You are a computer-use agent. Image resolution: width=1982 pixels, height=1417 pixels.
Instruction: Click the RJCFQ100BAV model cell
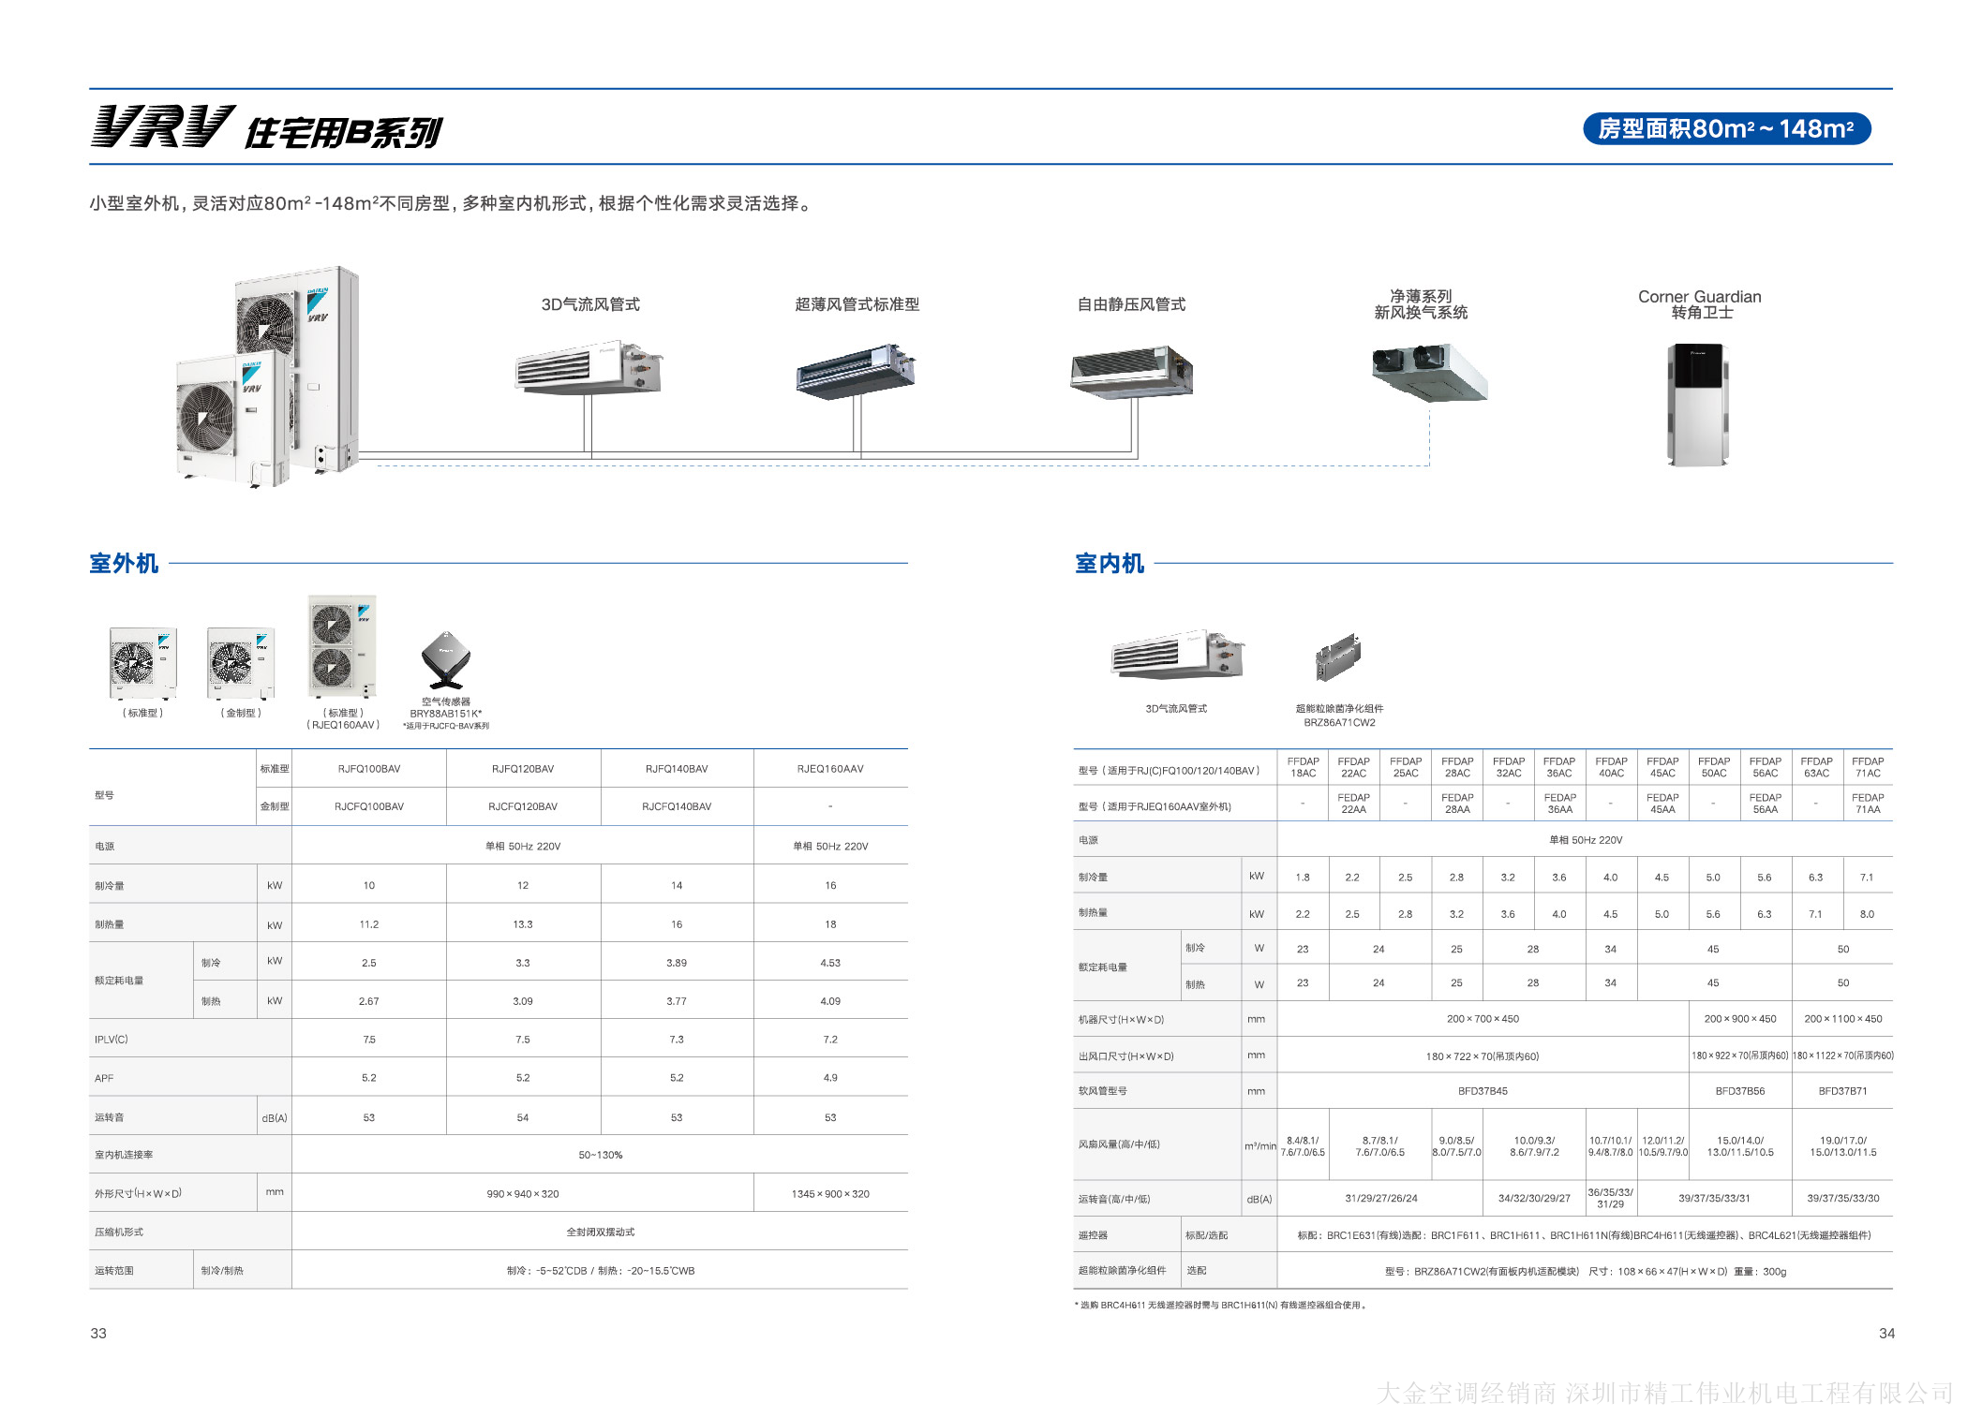[369, 806]
